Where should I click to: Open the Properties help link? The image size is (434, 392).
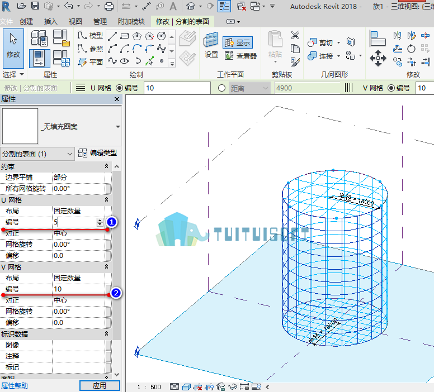point(15,386)
